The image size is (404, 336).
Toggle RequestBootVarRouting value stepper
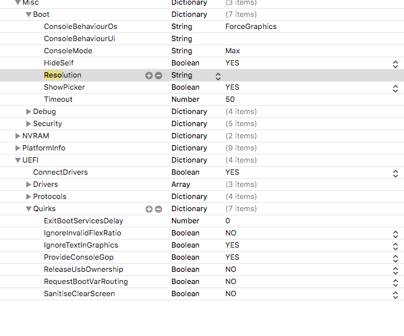click(395, 283)
